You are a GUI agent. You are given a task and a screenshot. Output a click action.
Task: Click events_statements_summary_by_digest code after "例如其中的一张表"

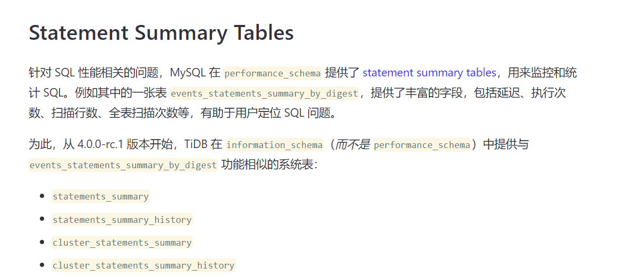tap(264, 93)
